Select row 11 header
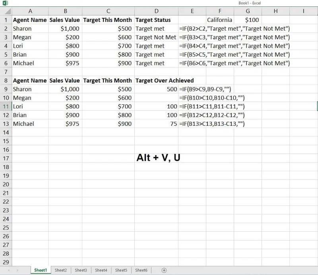 [x=6, y=106]
